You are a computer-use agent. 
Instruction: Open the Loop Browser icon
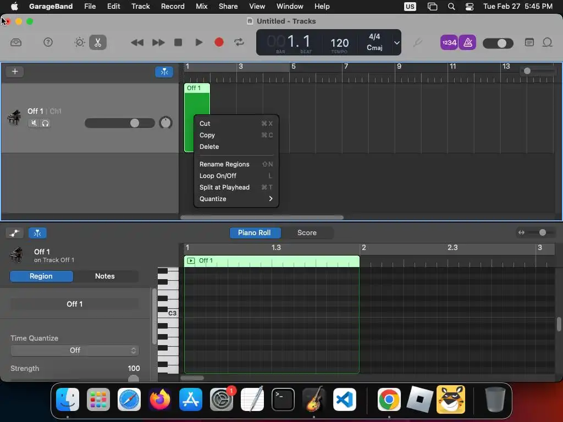pos(547,42)
